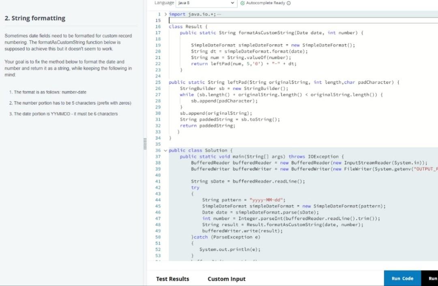The height and width of the screenshot is (286, 438).
Task: Click the black Run button at far right
Action: pyautogui.click(x=432, y=278)
